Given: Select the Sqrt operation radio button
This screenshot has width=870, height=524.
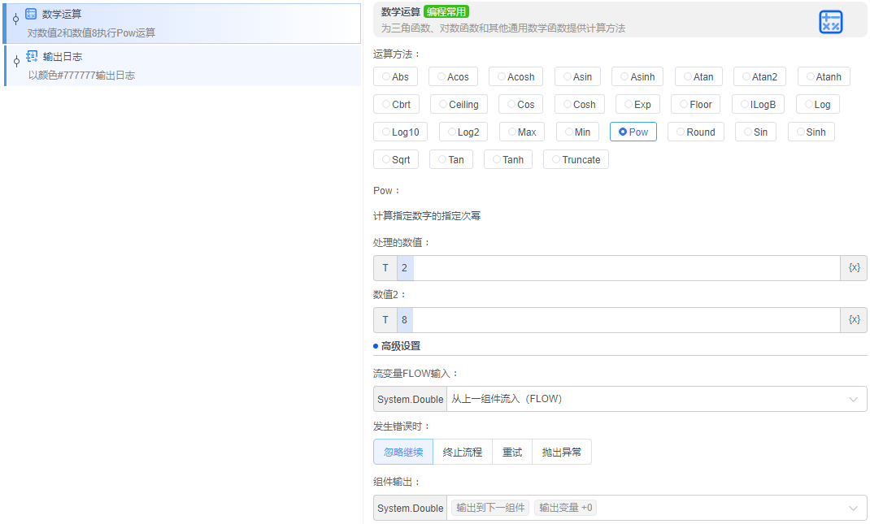Looking at the screenshot, I should point(396,158).
